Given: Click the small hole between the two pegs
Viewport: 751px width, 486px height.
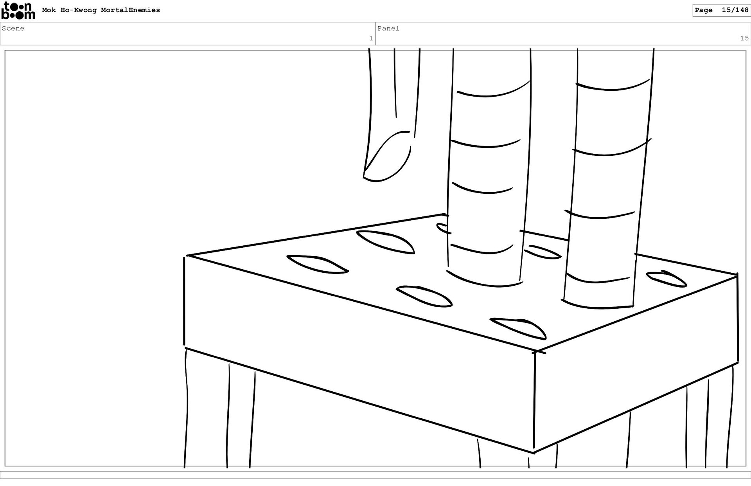Looking at the screenshot, I should coord(544,252).
